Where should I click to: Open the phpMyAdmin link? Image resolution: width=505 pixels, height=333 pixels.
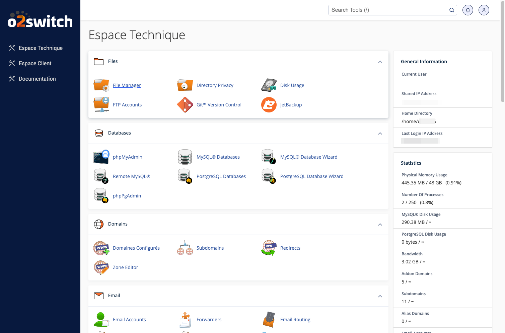[128, 157]
